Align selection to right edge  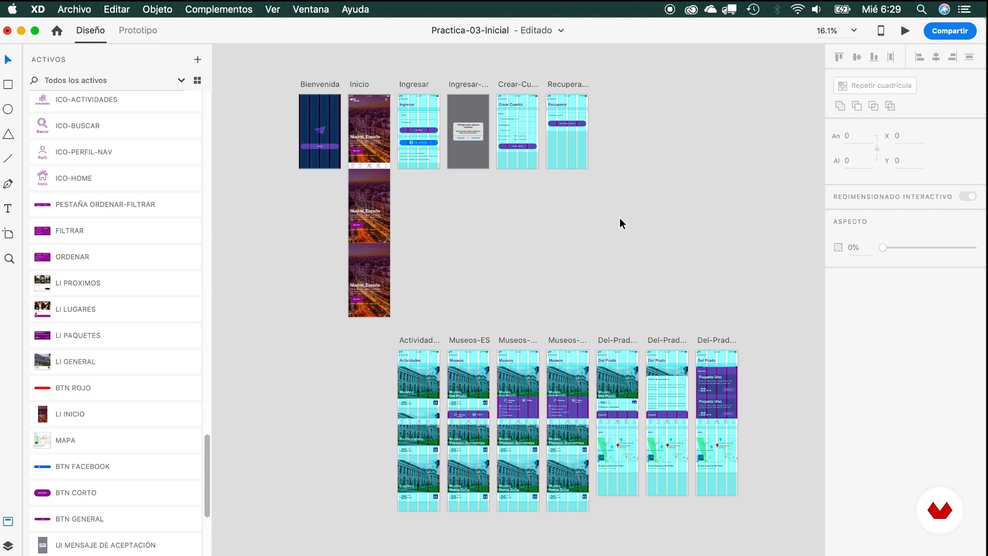952,57
